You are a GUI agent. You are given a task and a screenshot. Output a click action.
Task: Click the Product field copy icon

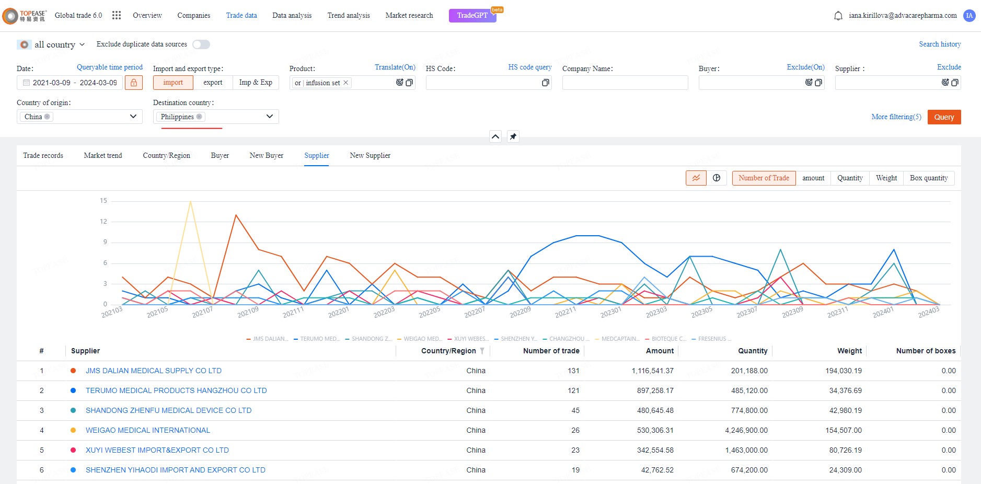pyautogui.click(x=409, y=83)
